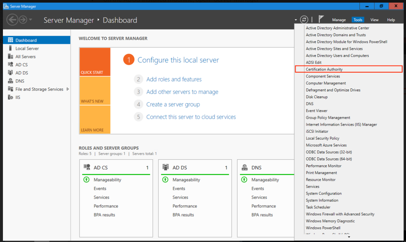The width and height of the screenshot is (406, 242).
Task: Open Active Directory Users and Computers
Action: pos(337,56)
